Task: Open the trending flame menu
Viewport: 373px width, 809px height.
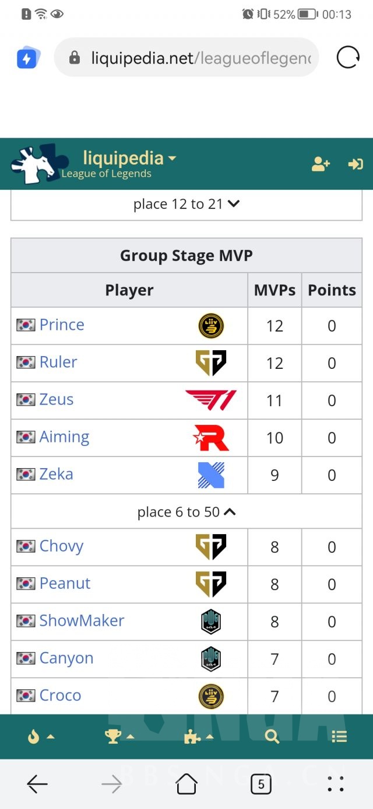Action: tap(40, 737)
